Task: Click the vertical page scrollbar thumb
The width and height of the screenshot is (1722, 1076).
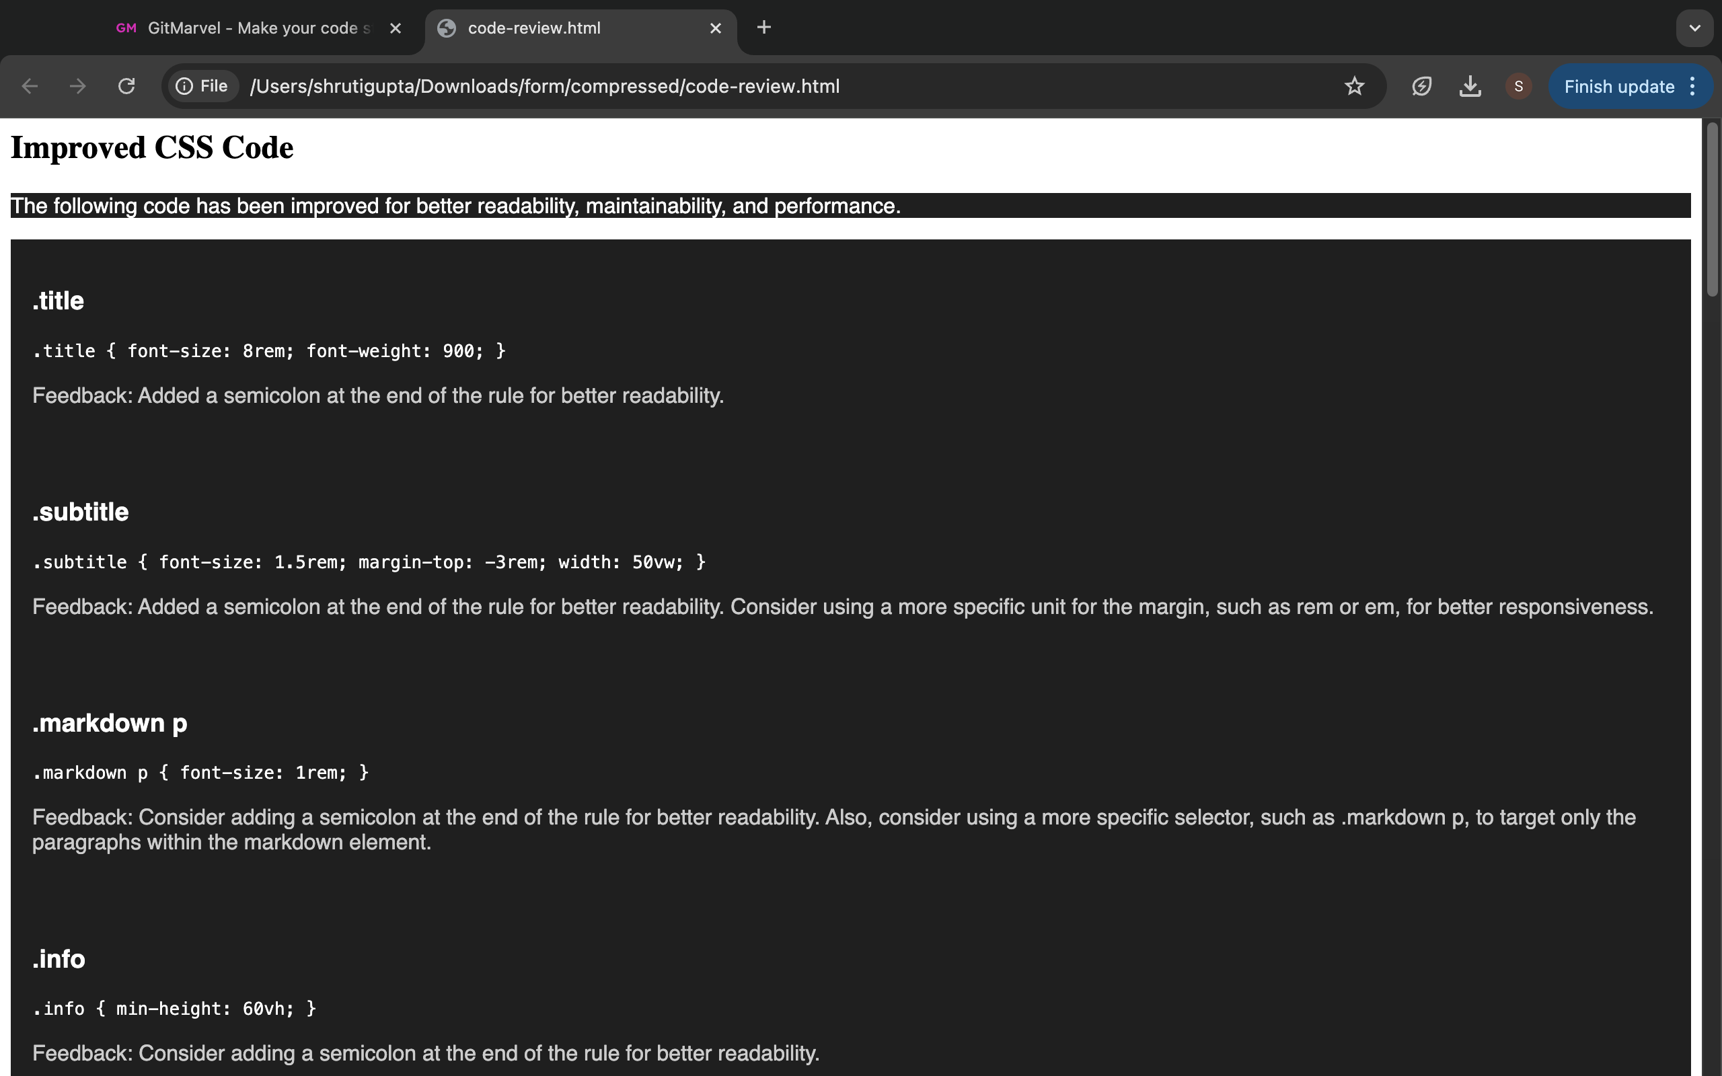Action: [1712, 210]
